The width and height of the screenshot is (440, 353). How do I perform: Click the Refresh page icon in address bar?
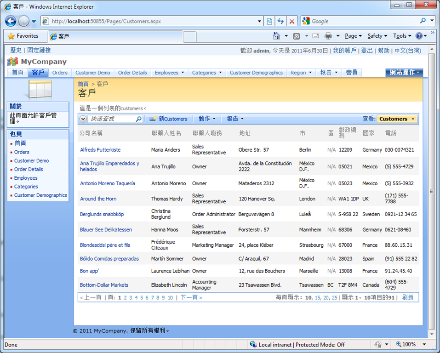click(x=280, y=21)
